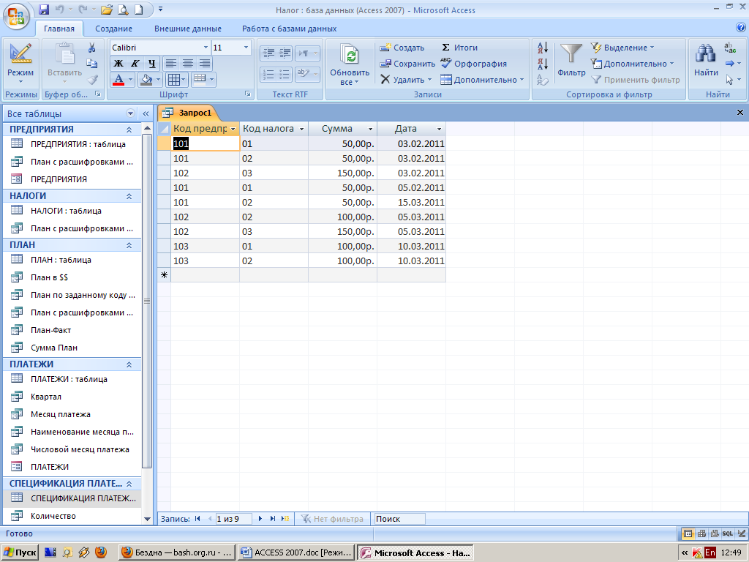749x562 pixels.
Task: Open the План-Факт query
Action: (x=50, y=330)
